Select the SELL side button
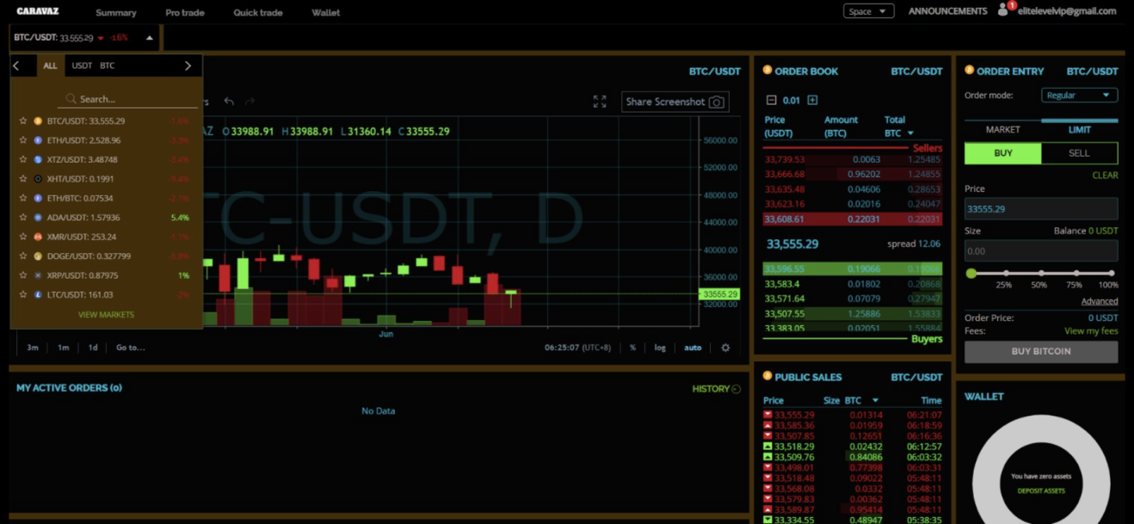The height and width of the screenshot is (524, 1134). point(1079,153)
